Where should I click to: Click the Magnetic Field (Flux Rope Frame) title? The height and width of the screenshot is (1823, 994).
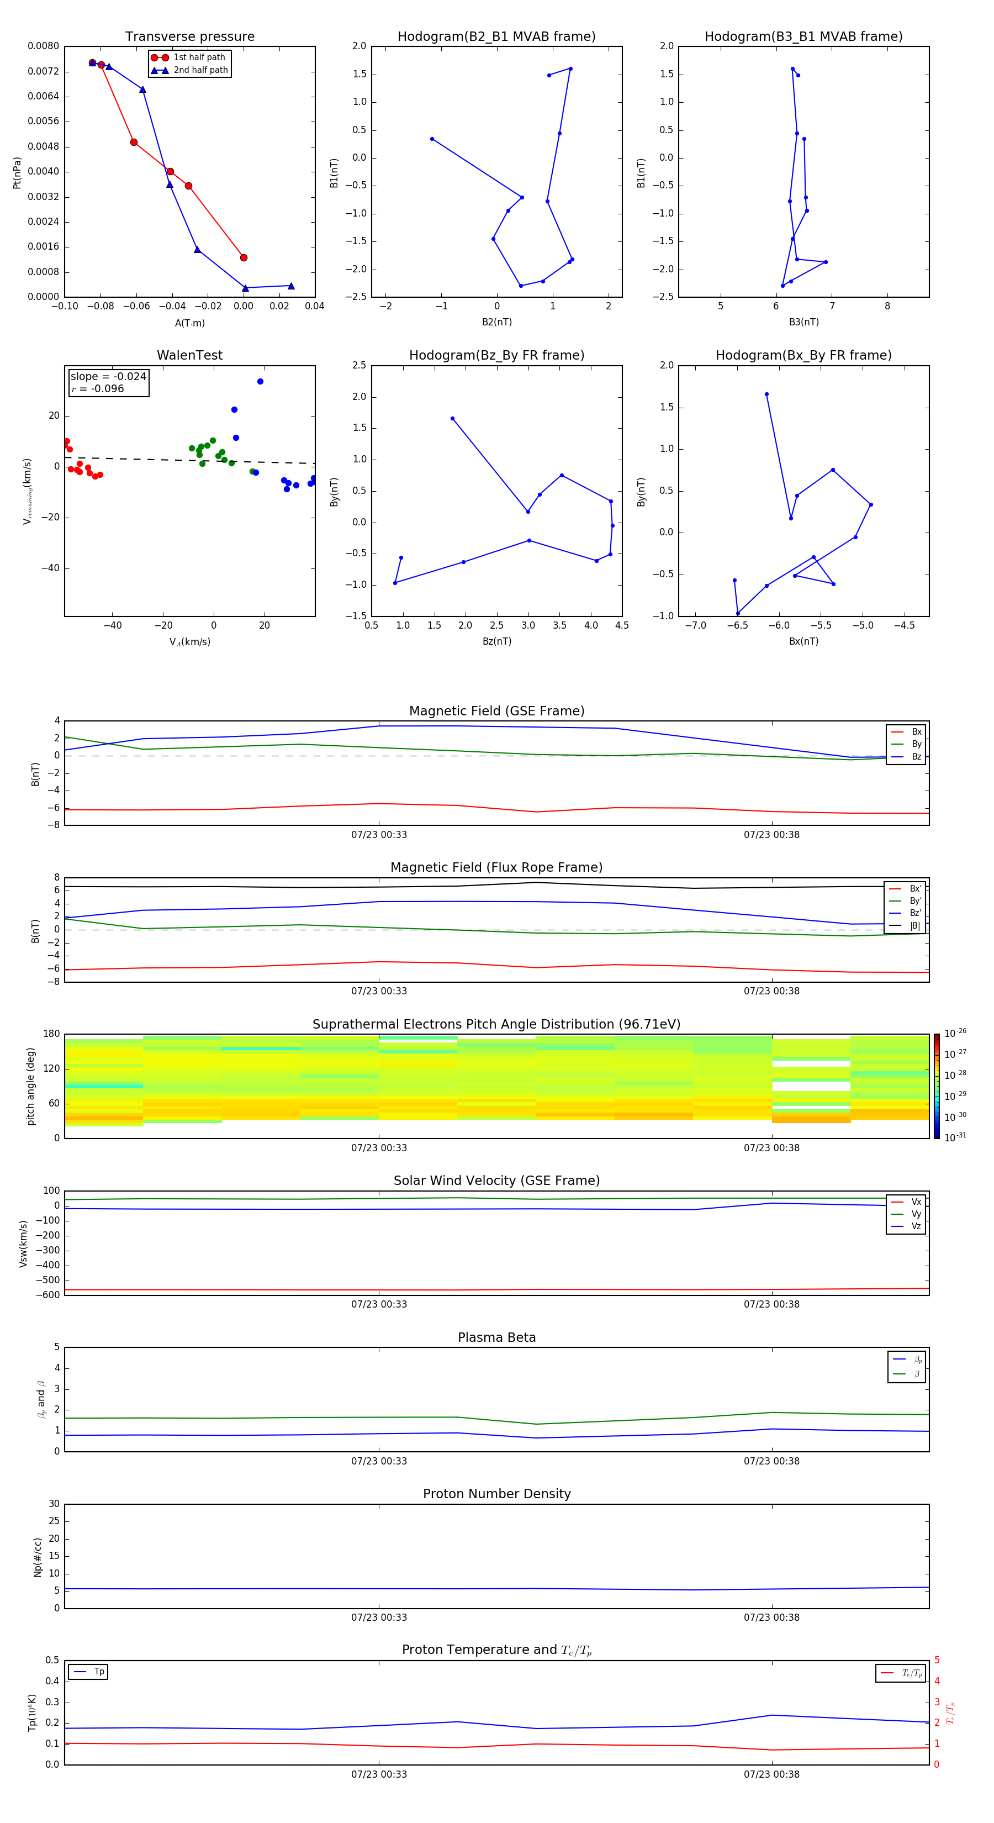pyautogui.click(x=496, y=868)
